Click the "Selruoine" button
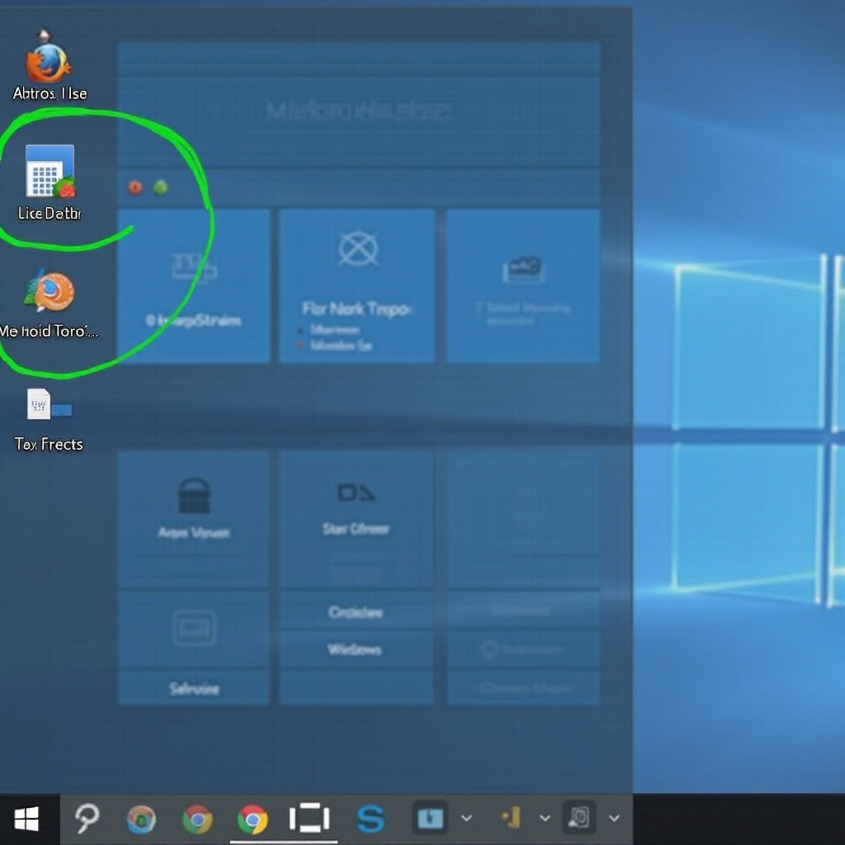845x845 pixels. click(194, 688)
